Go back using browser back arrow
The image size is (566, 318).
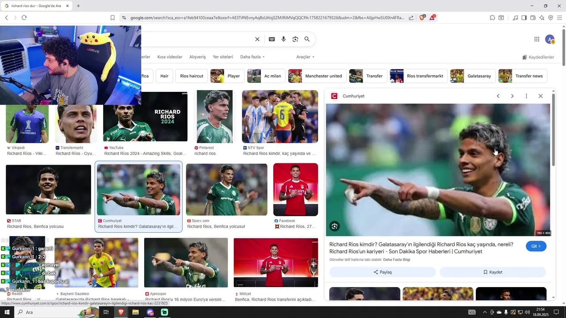6,18
